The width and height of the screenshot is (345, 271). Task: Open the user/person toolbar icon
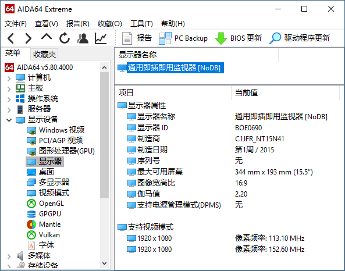pyautogui.click(x=83, y=38)
